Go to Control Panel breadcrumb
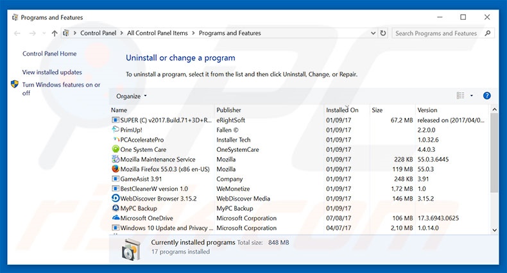Screen dimensions: 507x273 tap(98, 33)
